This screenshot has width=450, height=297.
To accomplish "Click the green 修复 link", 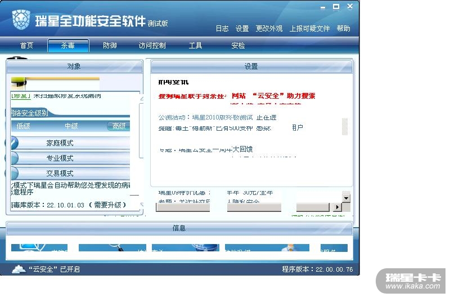I will (21, 96).
